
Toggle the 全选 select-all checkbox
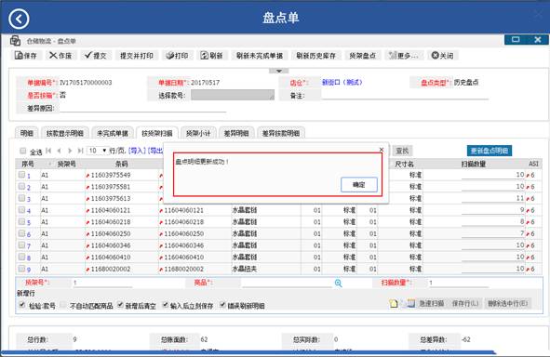point(22,151)
